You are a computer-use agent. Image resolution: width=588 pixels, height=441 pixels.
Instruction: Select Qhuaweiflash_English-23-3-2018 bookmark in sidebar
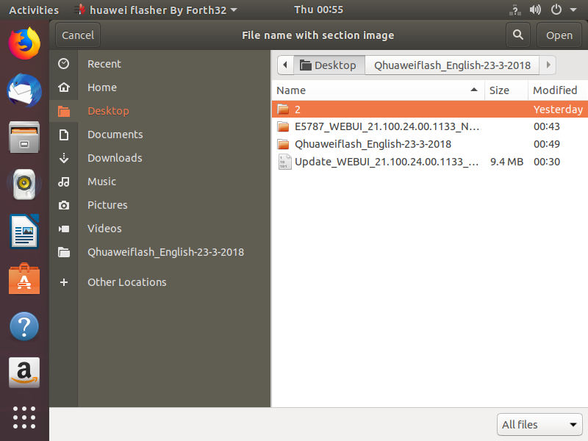[x=166, y=252]
